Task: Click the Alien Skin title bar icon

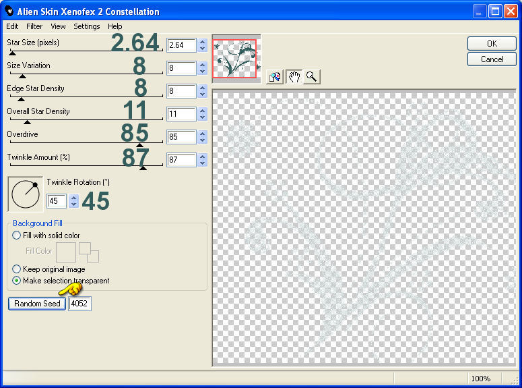Action: pyautogui.click(x=9, y=11)
